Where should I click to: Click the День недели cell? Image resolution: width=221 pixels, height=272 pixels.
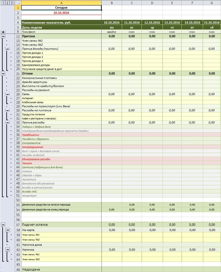61,27
